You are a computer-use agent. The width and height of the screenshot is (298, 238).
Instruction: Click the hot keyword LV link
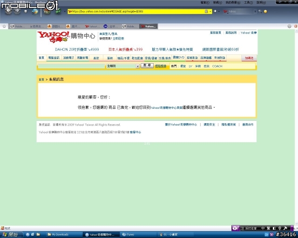click(x=190, y=66)
